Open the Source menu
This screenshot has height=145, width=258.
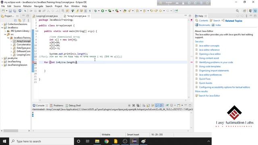pos(17,6)
